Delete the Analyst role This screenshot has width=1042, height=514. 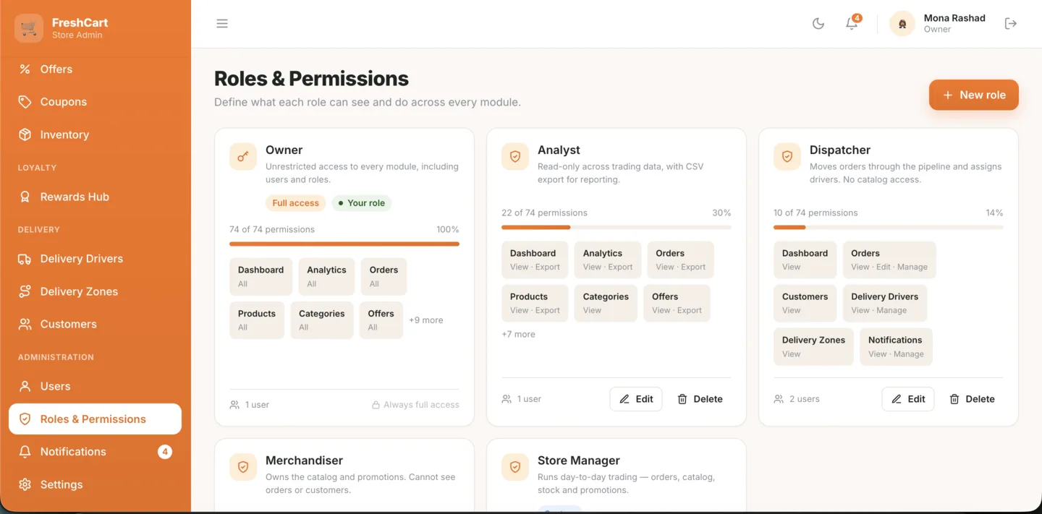pos(700,399)
